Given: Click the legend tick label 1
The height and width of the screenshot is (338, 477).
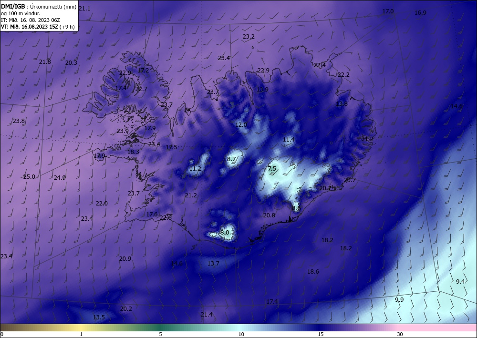Looking at the screenshot, I should (x=81, y=334).
